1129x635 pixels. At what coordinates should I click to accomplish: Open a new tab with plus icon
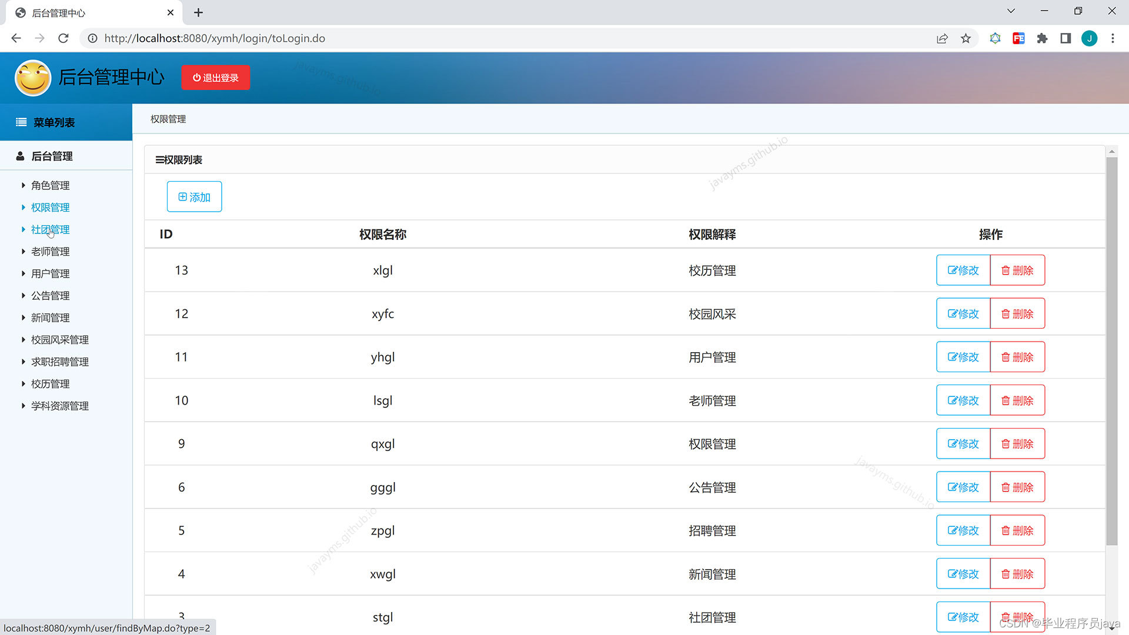tap(198, 12)
